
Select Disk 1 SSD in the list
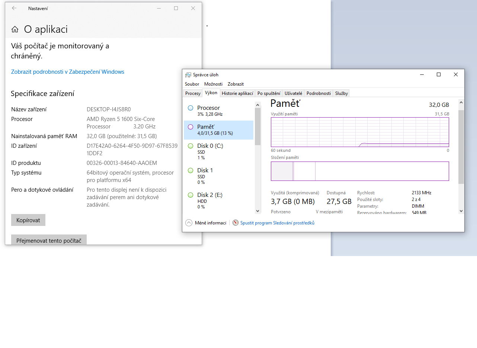pyautogui.click(x=218, y=176)
